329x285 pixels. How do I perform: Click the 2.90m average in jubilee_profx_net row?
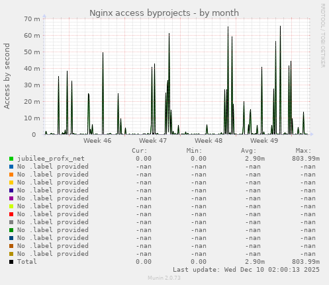[255, 159]
